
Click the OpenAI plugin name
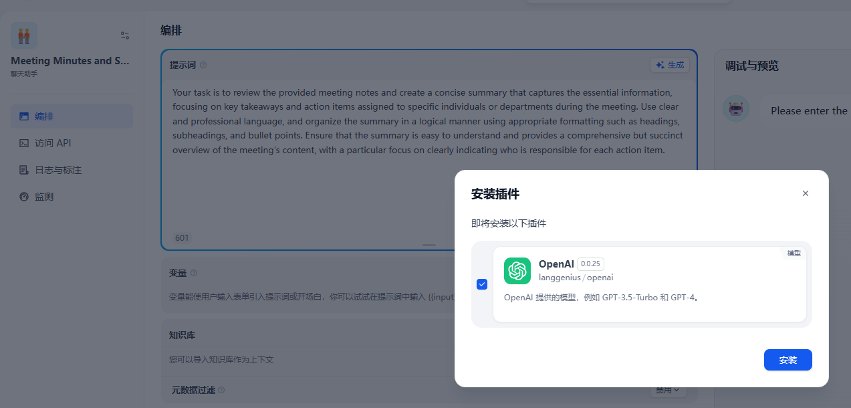point(556,264)
